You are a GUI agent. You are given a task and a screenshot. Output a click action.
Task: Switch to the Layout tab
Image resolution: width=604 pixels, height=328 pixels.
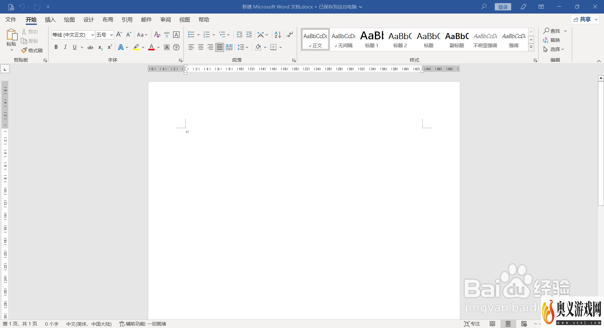pos(108,20)
